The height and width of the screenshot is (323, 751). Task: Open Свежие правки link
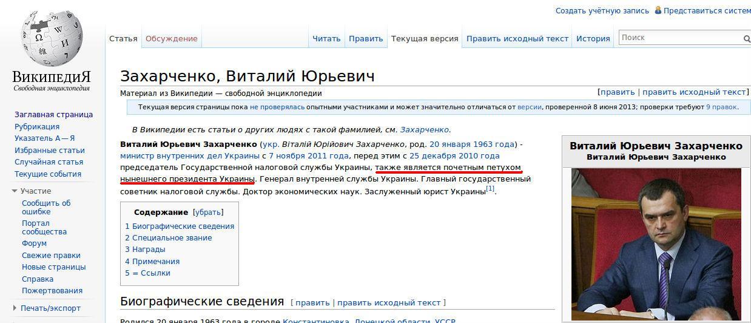tap(51, 256)
